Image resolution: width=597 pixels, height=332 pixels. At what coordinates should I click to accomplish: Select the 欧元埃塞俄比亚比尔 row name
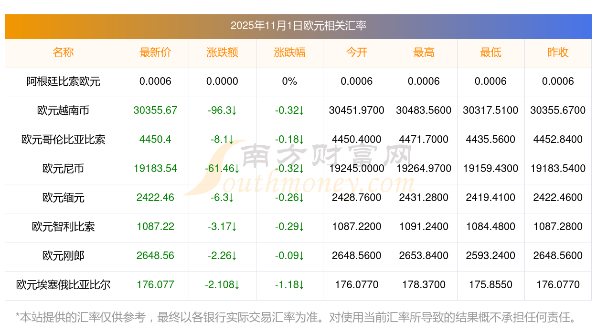[63, 285]
